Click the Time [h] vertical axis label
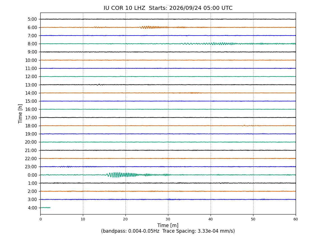Screen dimensions: 336x252 (20, 113)
